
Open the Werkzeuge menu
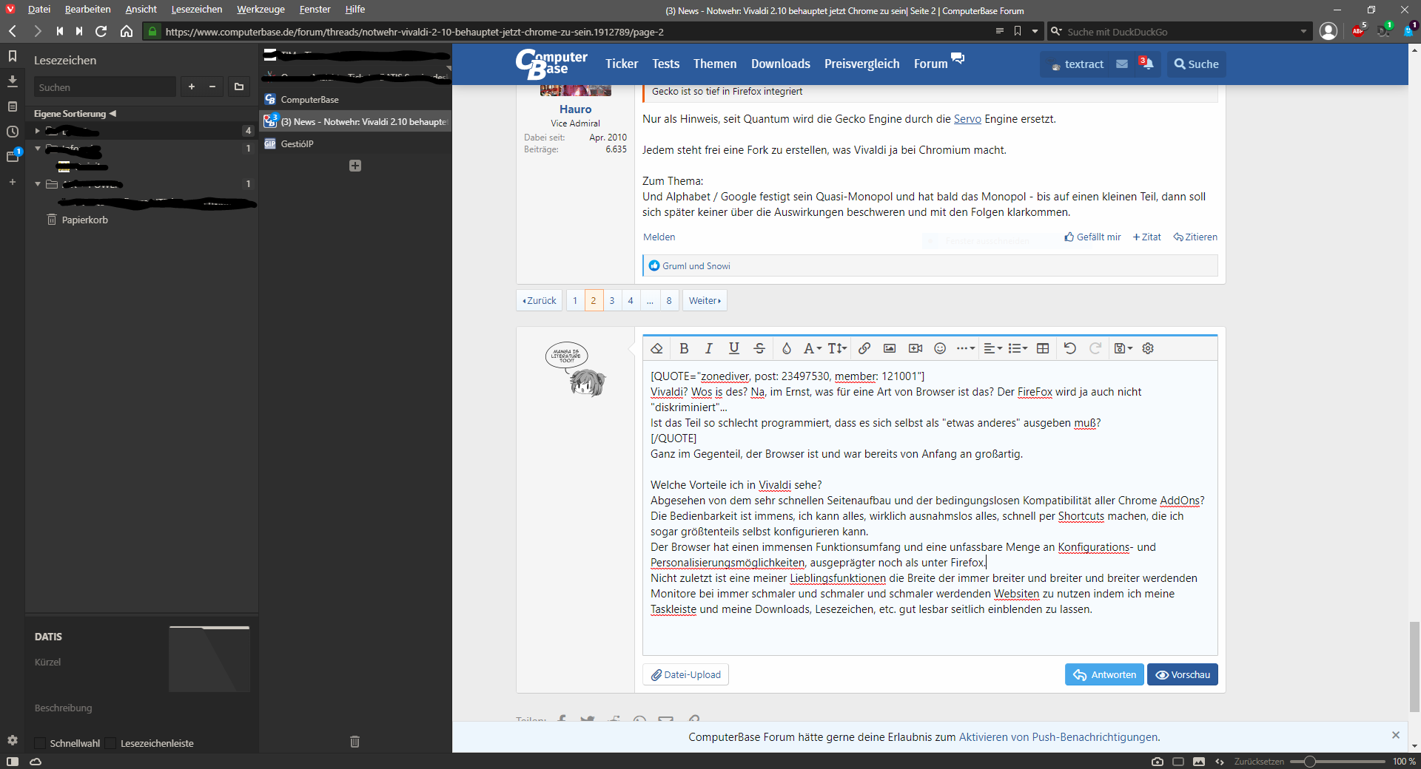[261, 10]
